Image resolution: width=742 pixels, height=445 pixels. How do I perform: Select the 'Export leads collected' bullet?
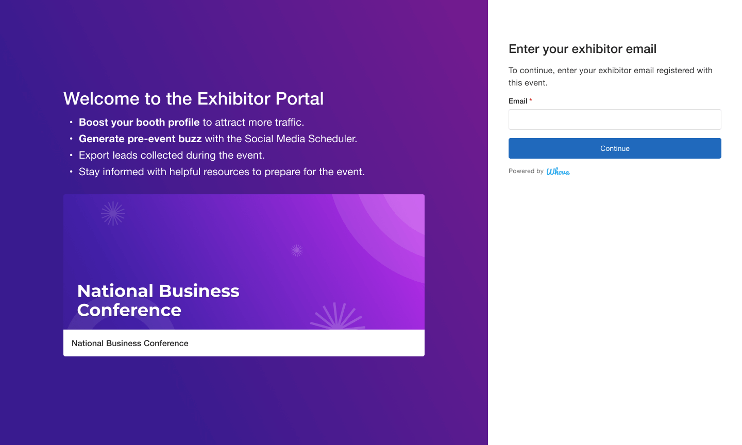pos(171,155)
